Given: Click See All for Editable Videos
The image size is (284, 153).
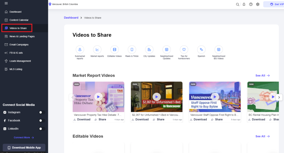Looking at the screenshot, I should pos(262,136).
